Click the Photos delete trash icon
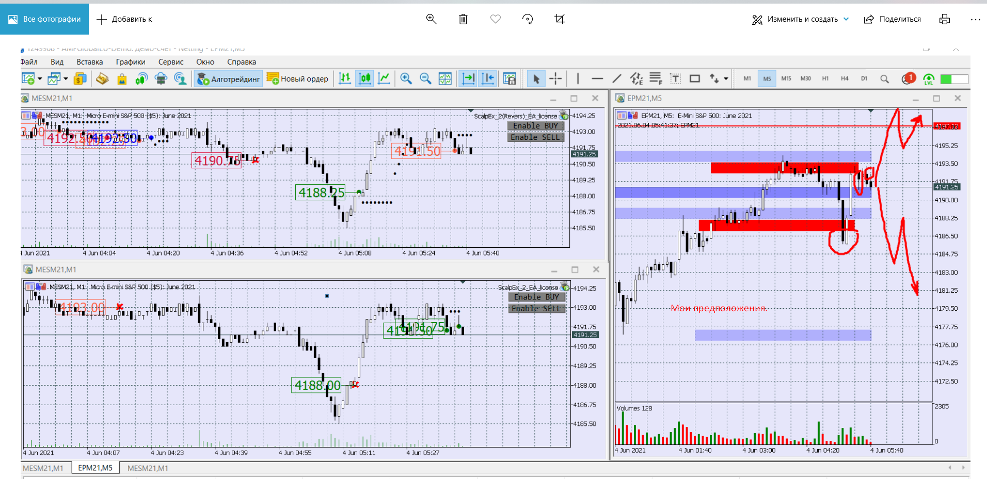This screenshot has width=987, height=479. [x=463, y=19]
